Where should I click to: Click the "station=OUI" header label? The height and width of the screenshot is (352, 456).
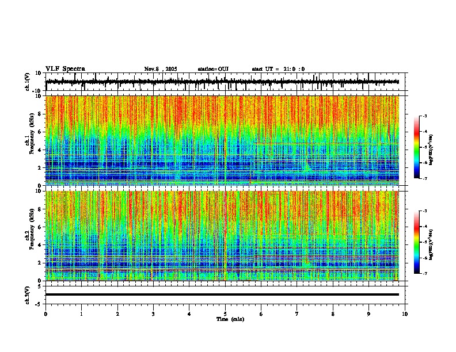coord(213,69)
